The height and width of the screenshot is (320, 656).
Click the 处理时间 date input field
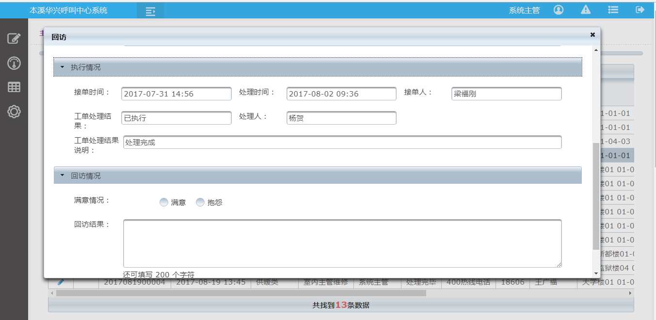341,94
